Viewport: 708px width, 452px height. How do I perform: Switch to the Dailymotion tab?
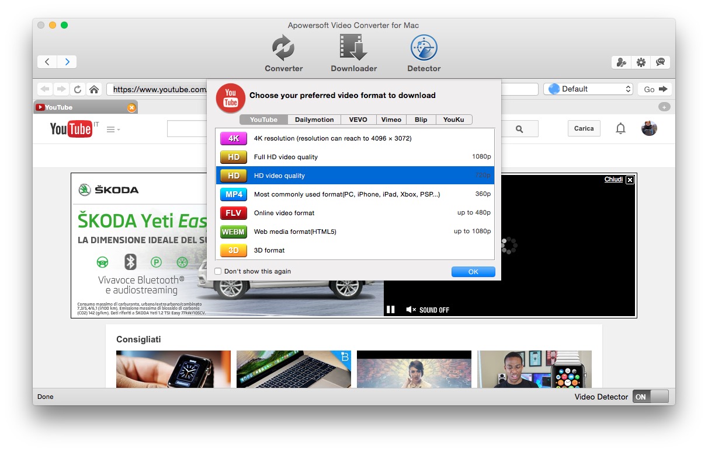click(x=314, y=120)
